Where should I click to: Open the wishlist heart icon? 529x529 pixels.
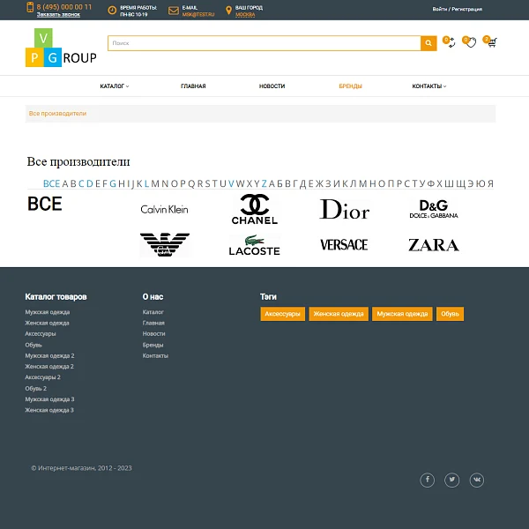[x=469, y=42]
